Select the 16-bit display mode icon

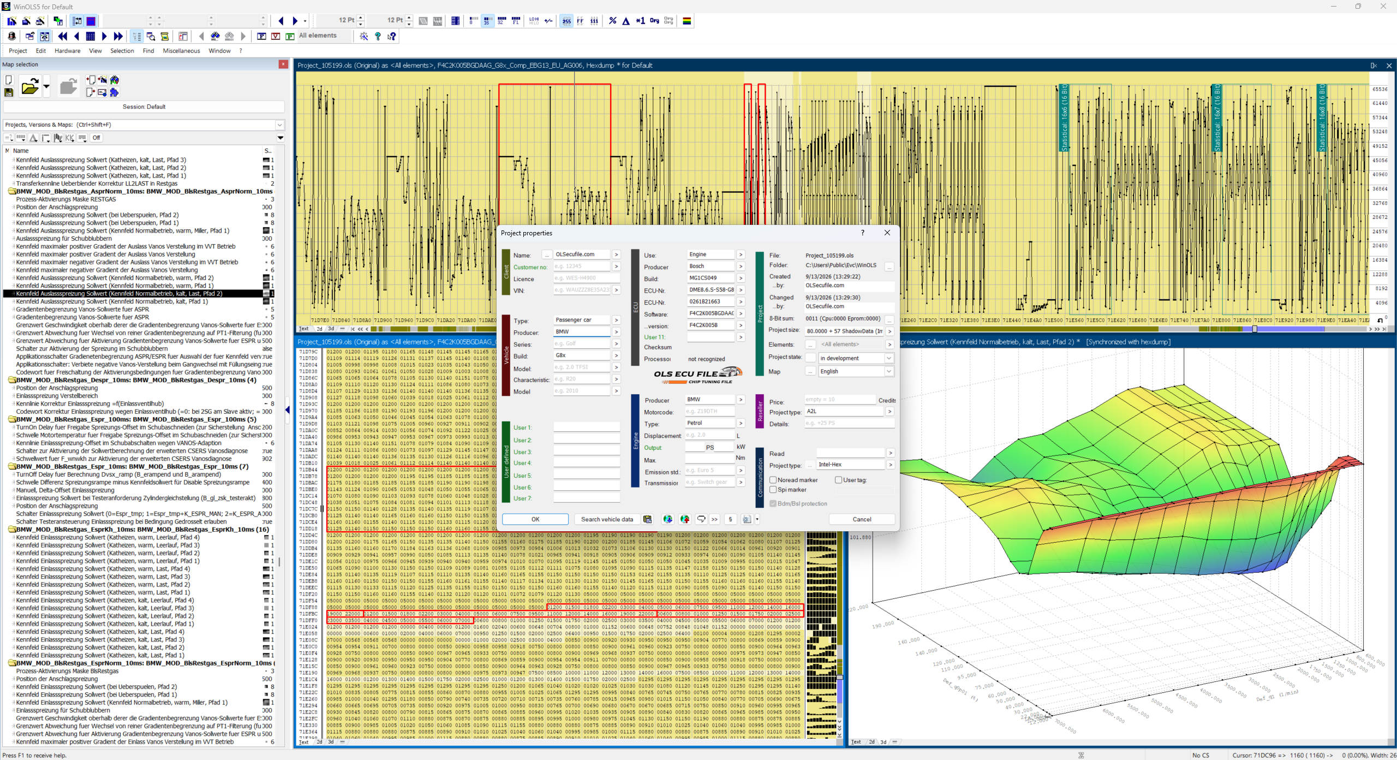coord(487,21)
